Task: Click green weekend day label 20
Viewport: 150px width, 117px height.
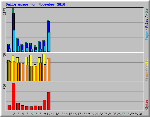Action: point(92,114)
